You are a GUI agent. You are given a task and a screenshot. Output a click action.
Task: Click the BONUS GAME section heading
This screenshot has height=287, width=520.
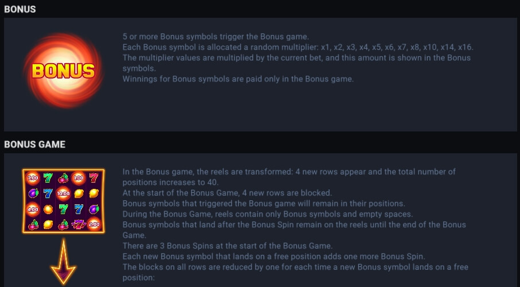(x=35, y=144)
